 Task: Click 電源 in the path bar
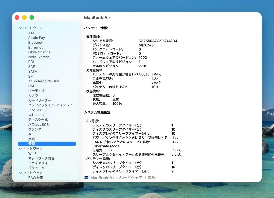151,178
